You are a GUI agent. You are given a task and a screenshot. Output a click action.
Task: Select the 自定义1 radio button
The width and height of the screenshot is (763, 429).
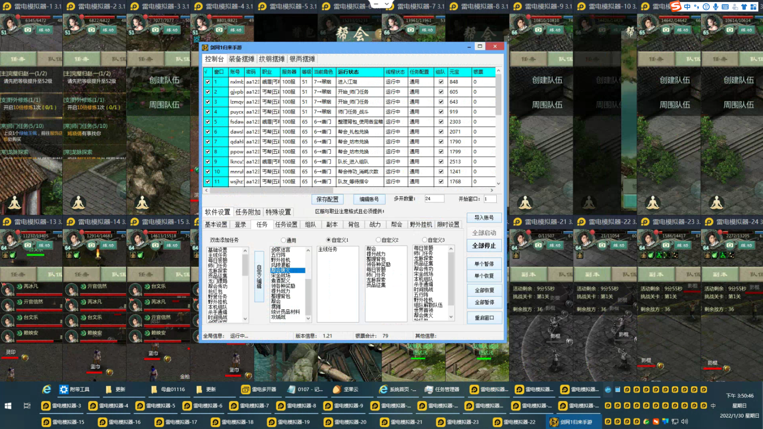click(x=329, y=240)
